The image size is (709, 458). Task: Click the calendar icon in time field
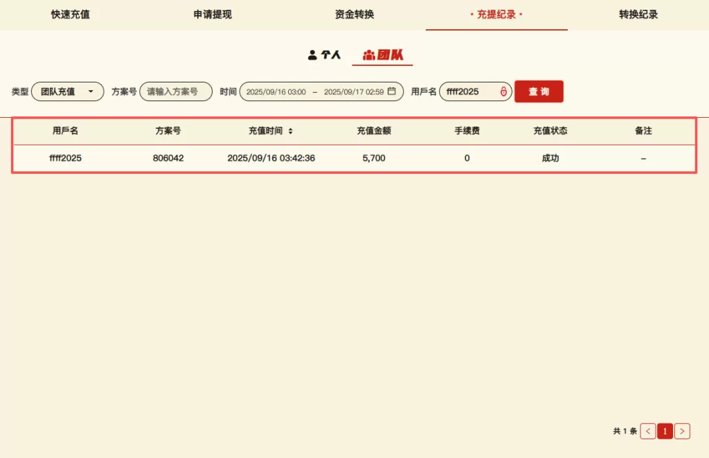coord(391,91)
